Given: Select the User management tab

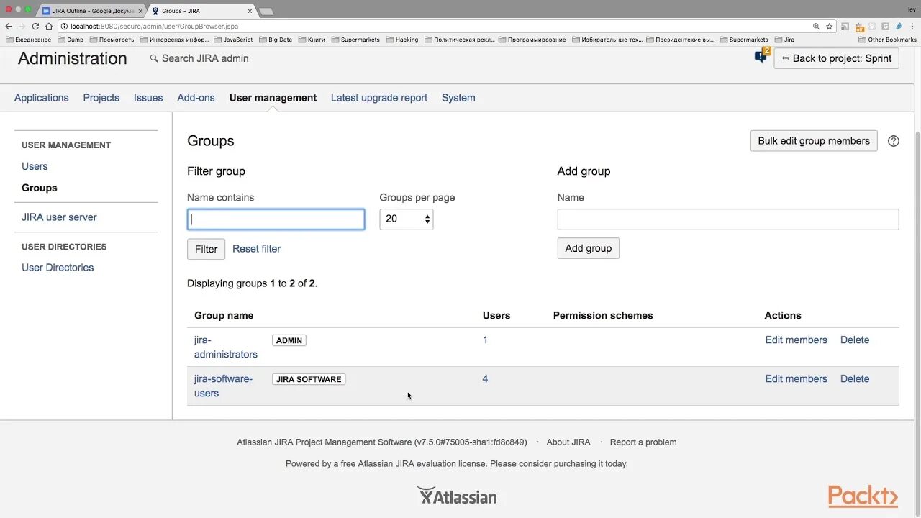Looking at the screenshot, I should pos(273,98).
